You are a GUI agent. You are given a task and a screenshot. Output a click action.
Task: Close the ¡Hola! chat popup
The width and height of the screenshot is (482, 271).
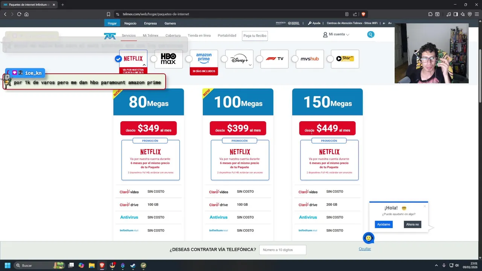(x=425, y=206)
